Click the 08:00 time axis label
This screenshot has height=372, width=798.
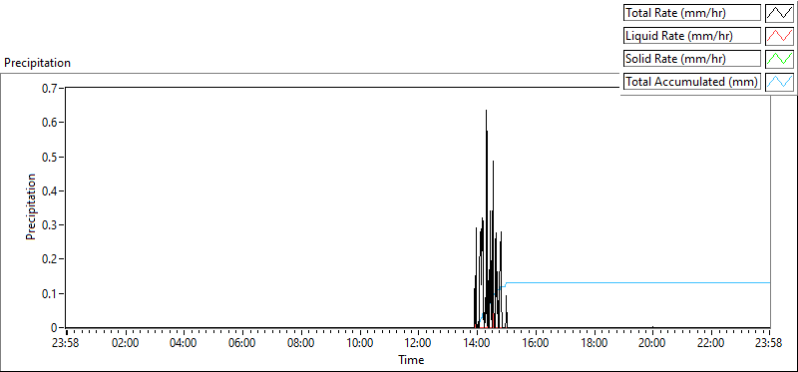[301, 342]
